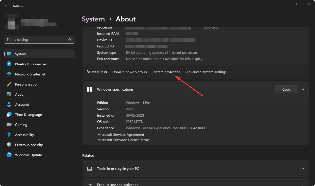
Task: Select the Network & internet globe icon
Action: pyautogui.click(x=9, y=74)
